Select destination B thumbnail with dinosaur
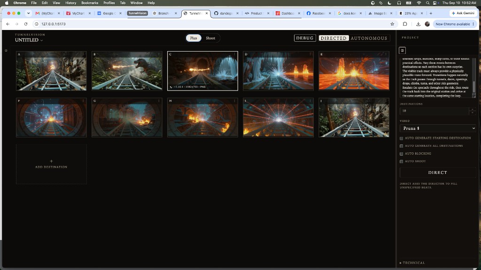The height and width of the screenshot is (270, 481). 127,71
